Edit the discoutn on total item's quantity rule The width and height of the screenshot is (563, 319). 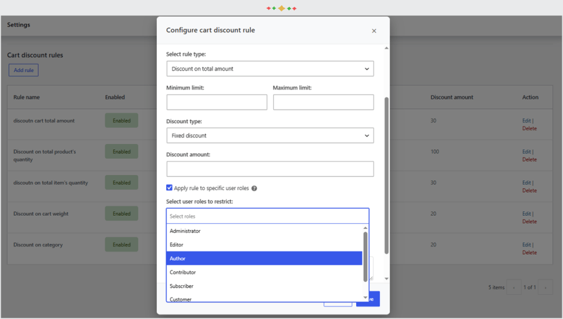click(527, 183)
